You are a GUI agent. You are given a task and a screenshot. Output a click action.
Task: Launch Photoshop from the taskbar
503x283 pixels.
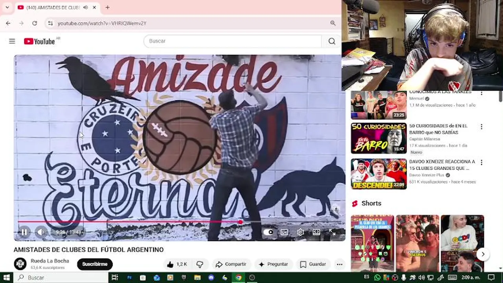[x=129, y=277]
